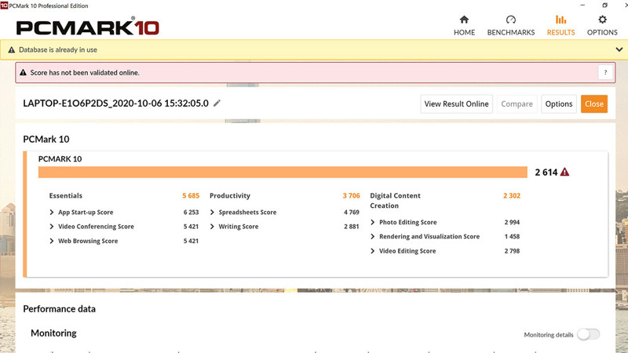The image size is (628, 353).
Task: Expand Photo Editing Score details
Action: (x=373, y=222)
